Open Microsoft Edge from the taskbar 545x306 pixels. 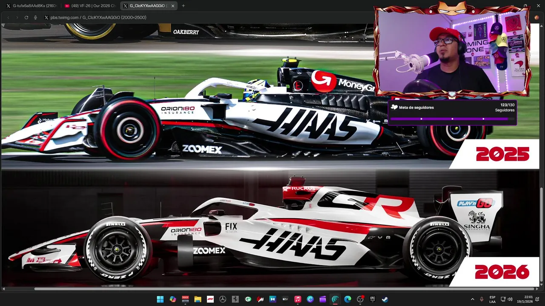(347, 299)
